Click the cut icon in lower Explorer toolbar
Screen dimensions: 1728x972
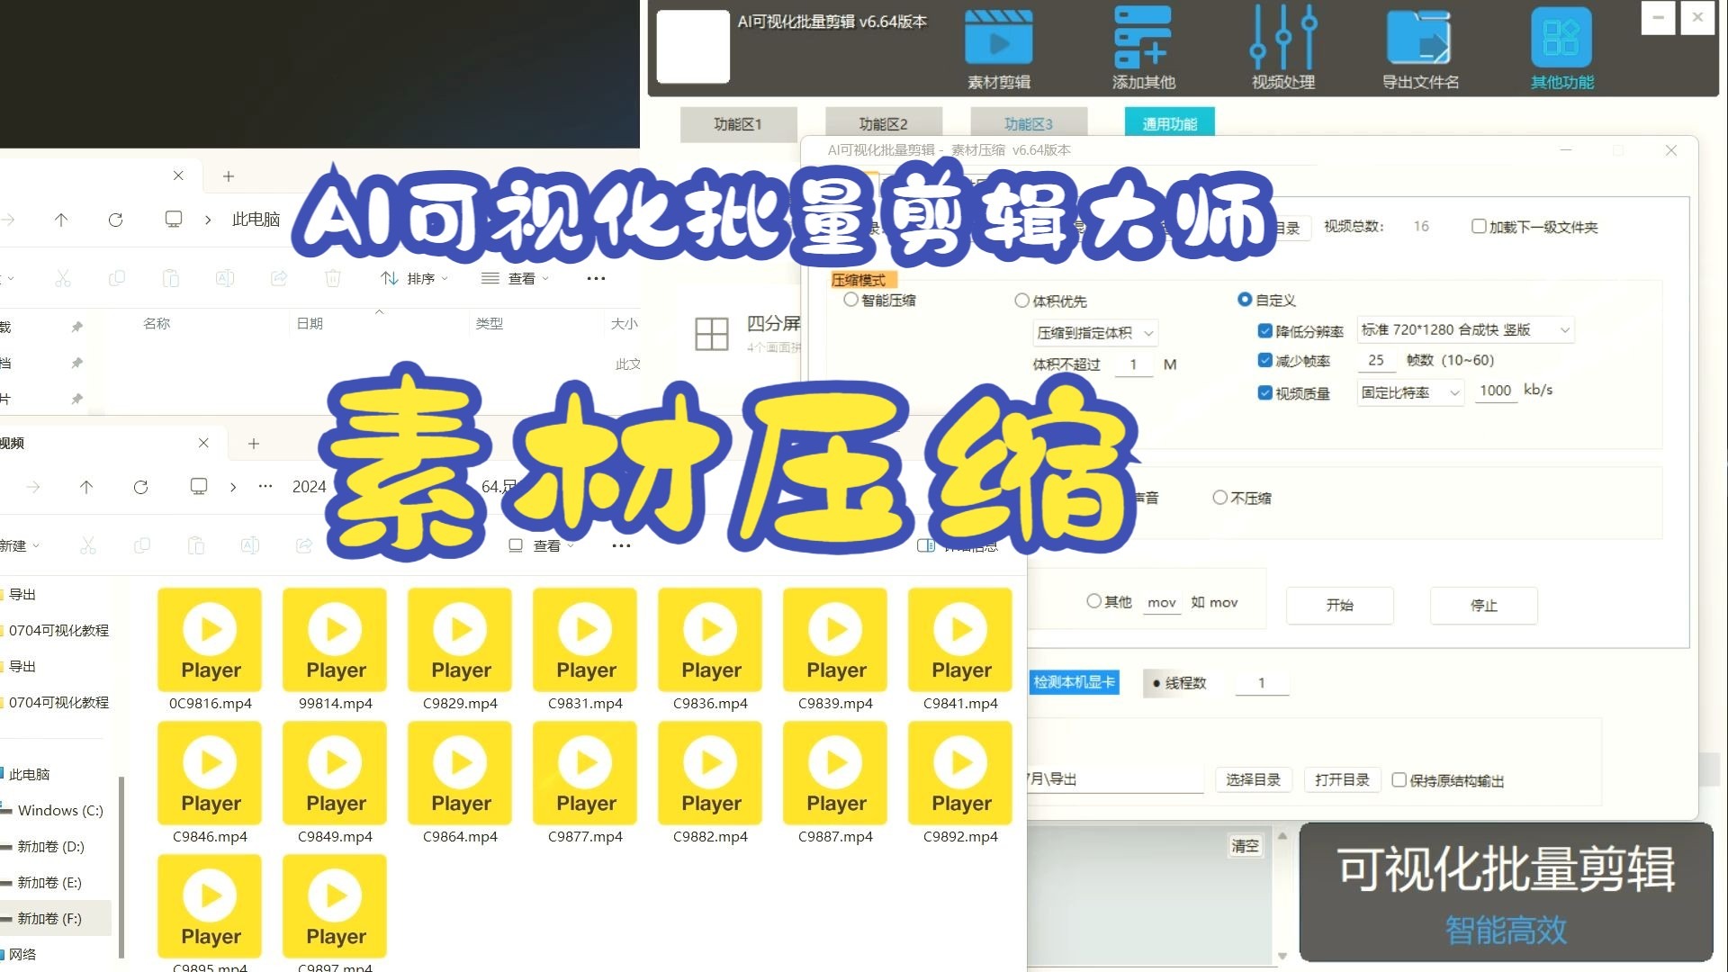coord(87,545)
